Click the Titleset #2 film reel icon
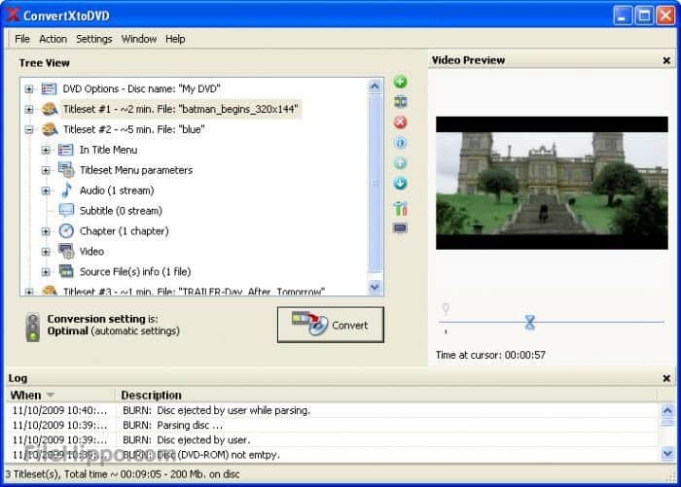This screenshot has height=487, width=681. pos(50,129)
